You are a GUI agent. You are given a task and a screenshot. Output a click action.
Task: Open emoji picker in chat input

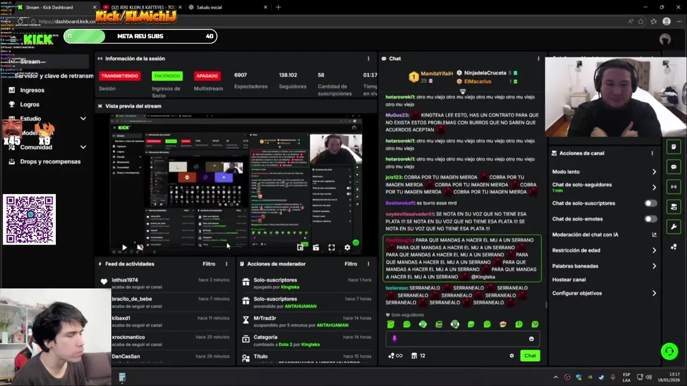click(531, 339)
